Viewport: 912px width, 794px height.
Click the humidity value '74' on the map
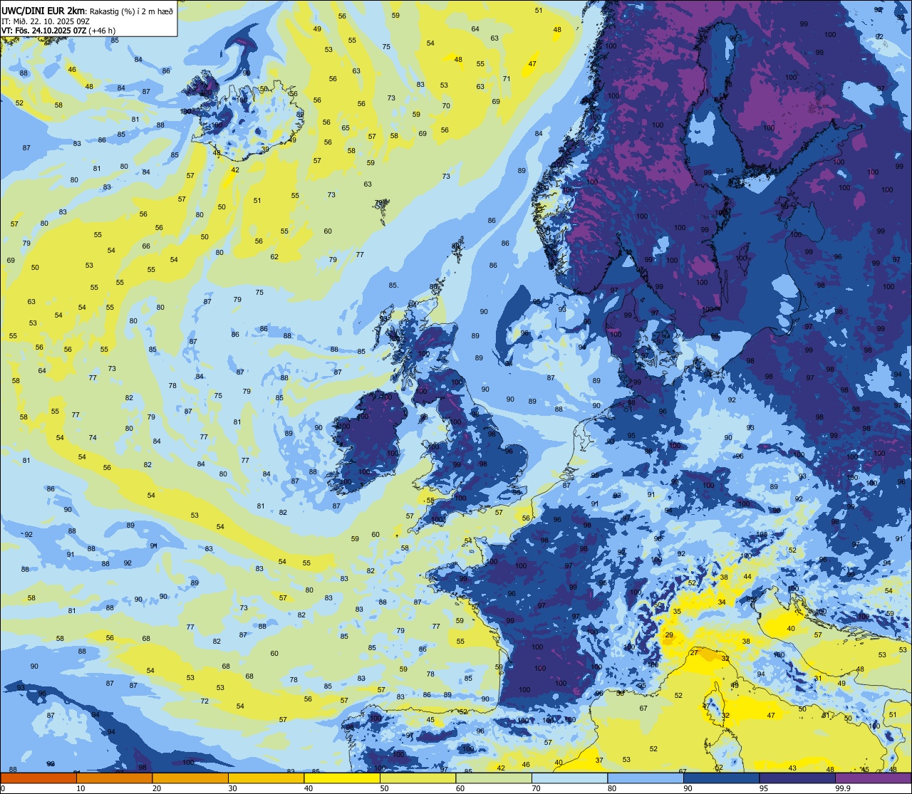tap(93, 438)
